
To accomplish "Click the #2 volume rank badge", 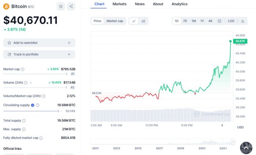I will (72, 87).
